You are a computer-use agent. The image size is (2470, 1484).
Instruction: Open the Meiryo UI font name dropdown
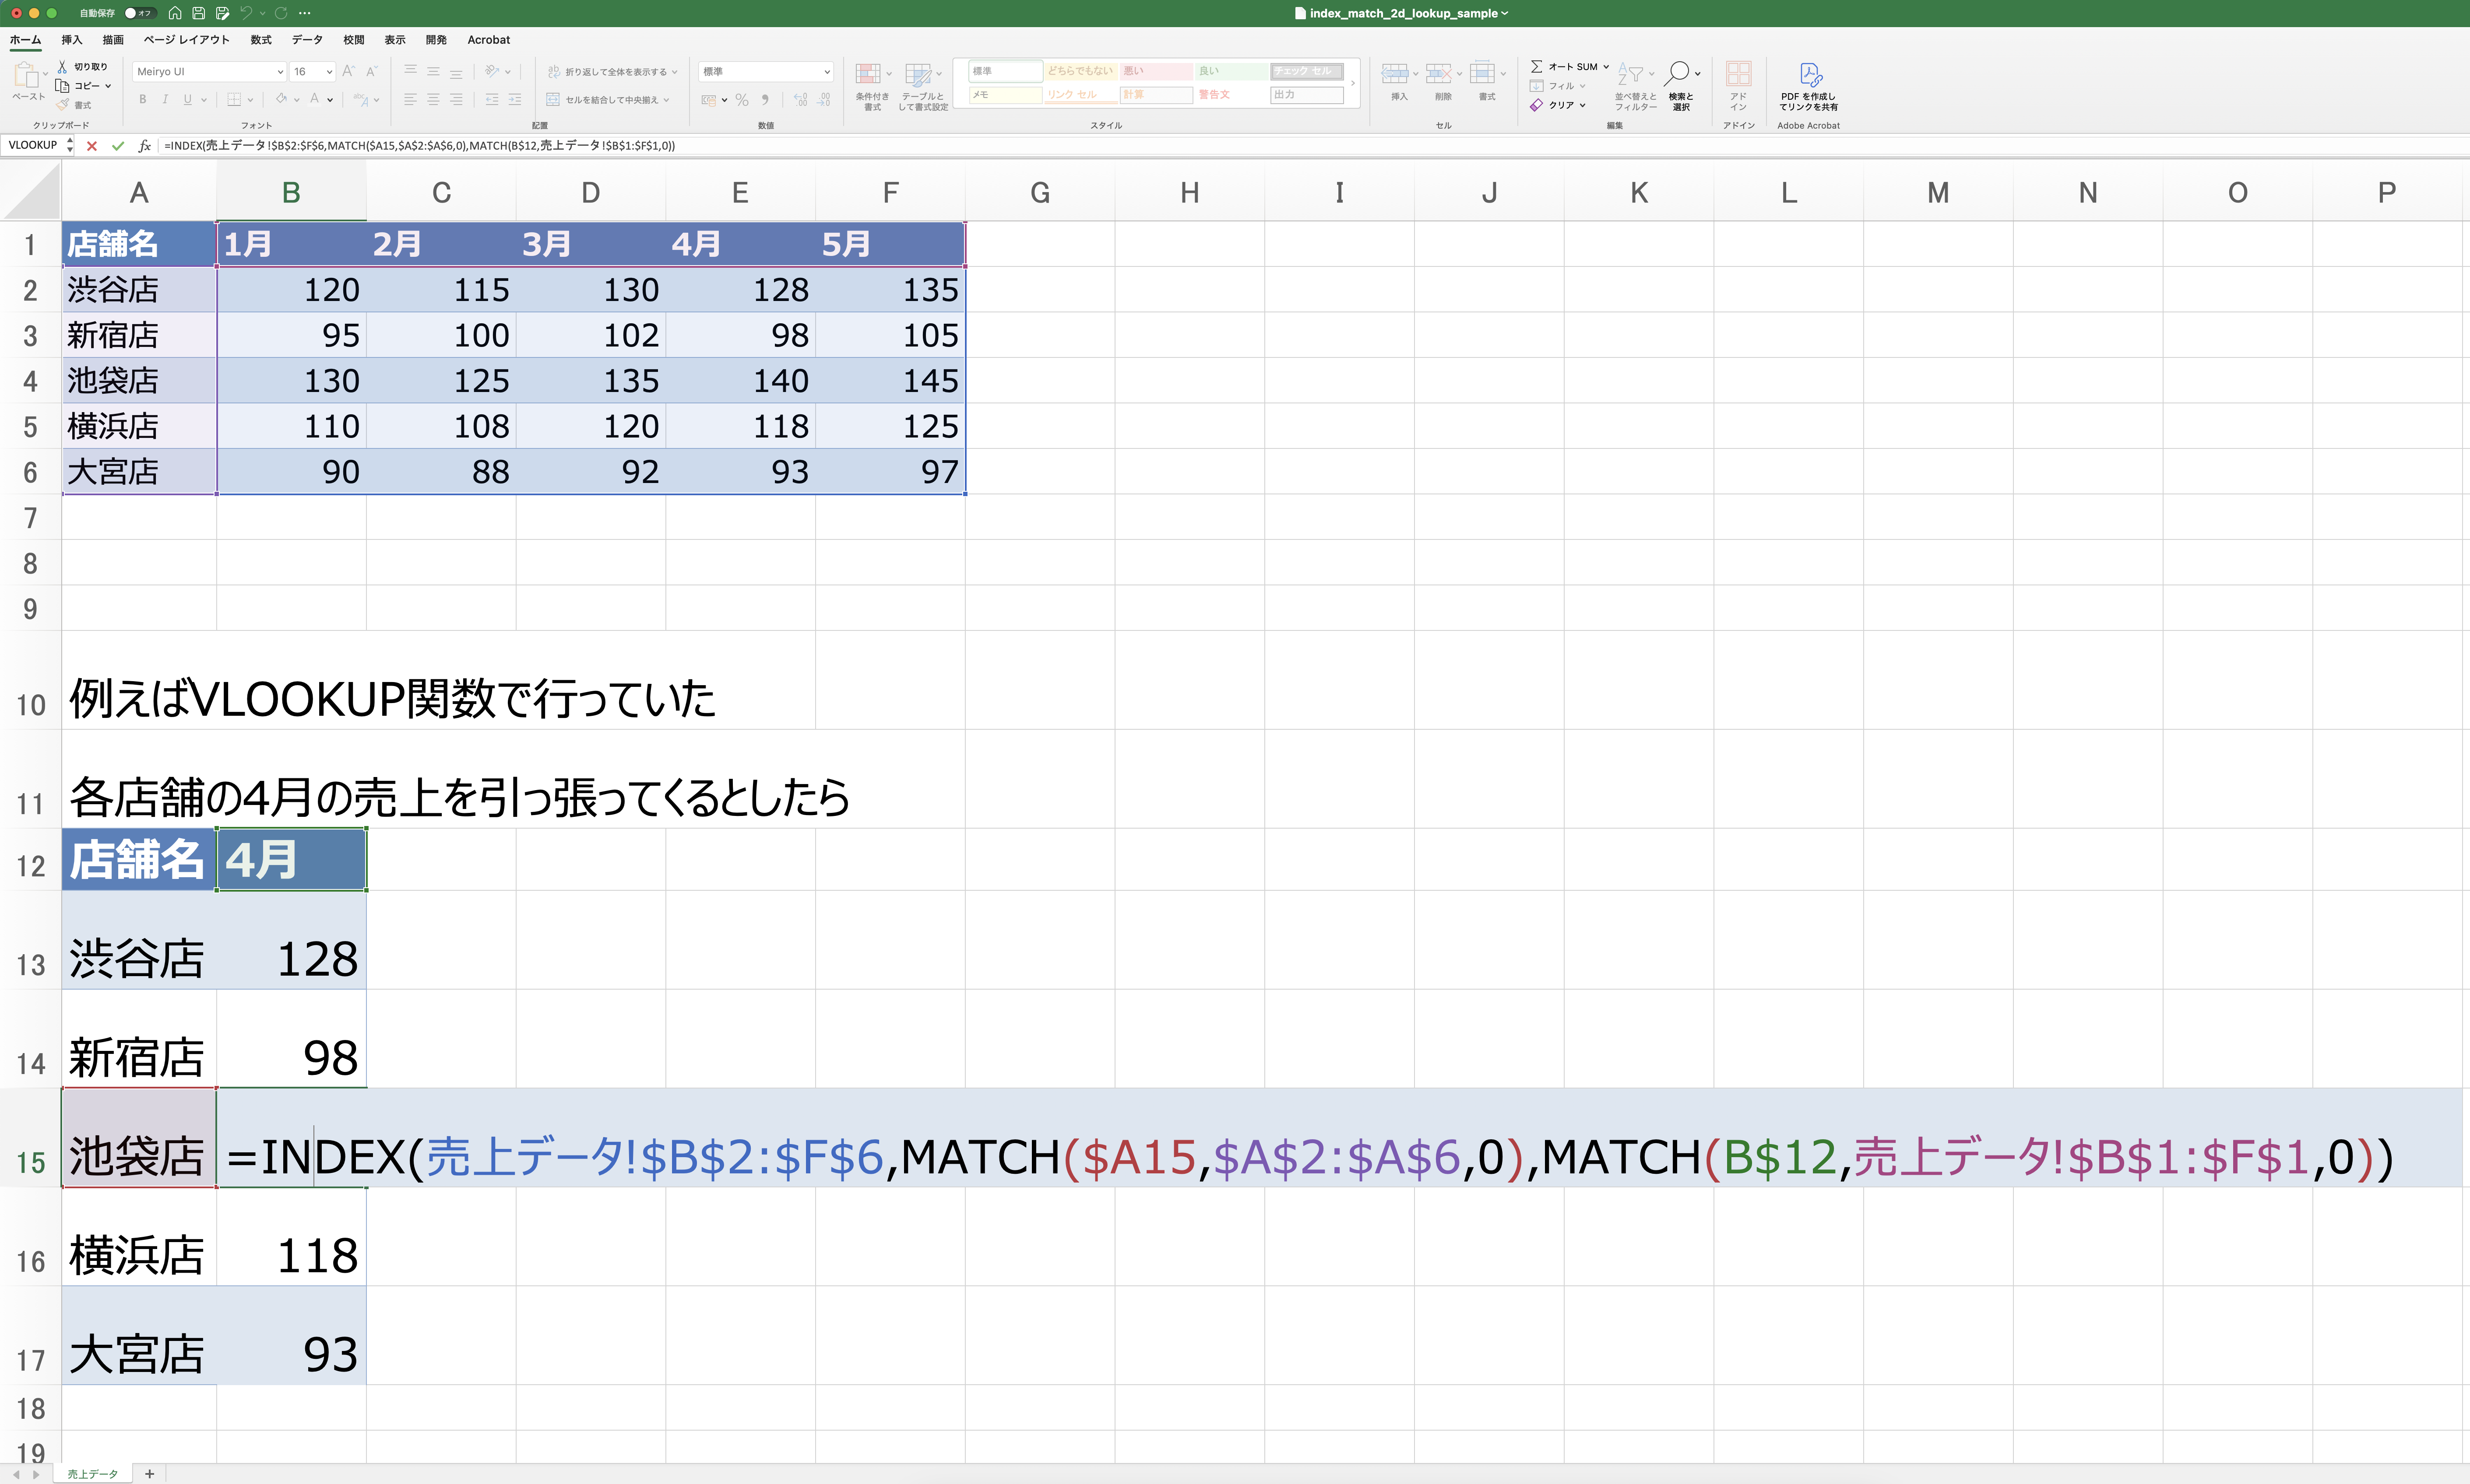coord(280,72)
